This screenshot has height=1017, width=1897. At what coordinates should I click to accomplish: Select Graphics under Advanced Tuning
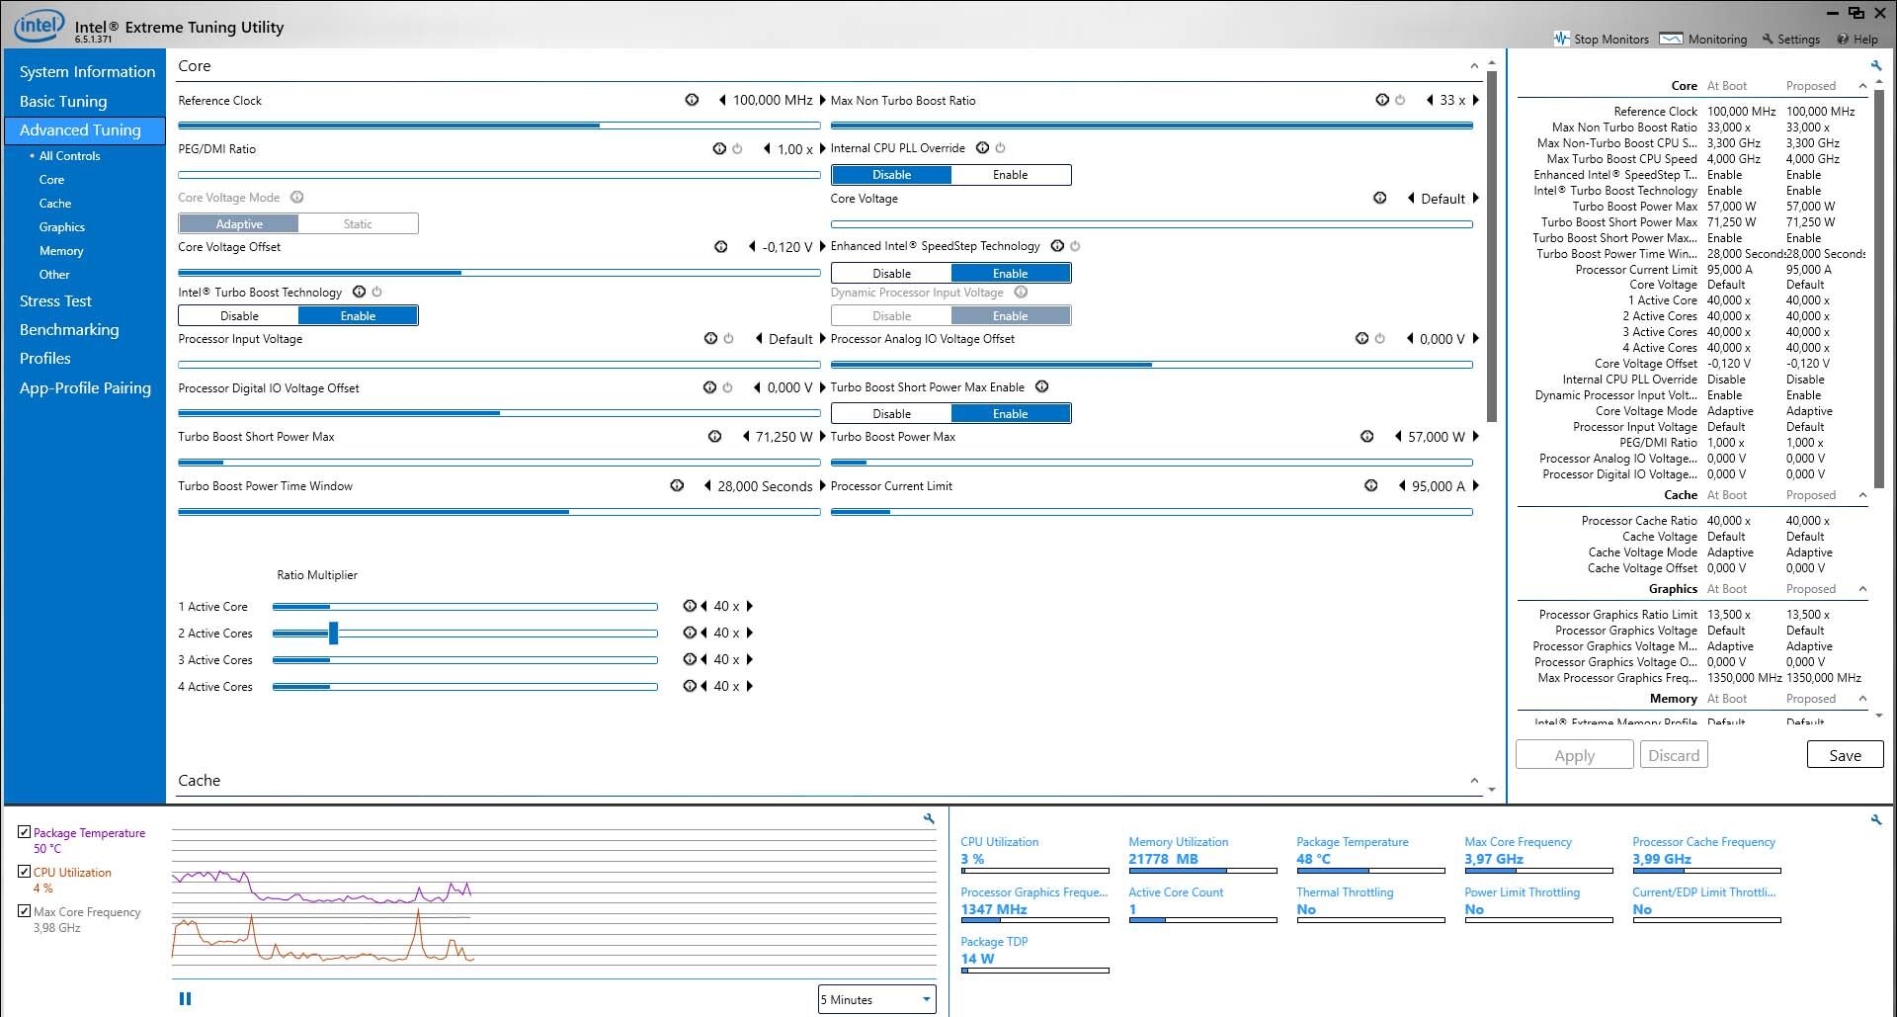click(62, 227)
